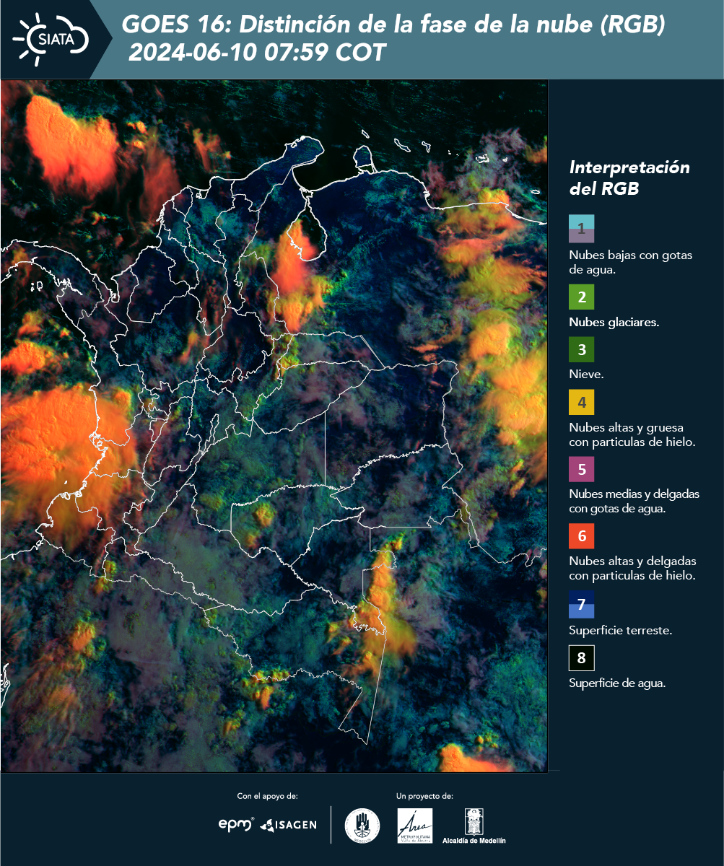Image resolution: width=724 pixels, height=866 pixels.
Task: Select blue legend swatch 7 land surface
Action: [581, 605]
